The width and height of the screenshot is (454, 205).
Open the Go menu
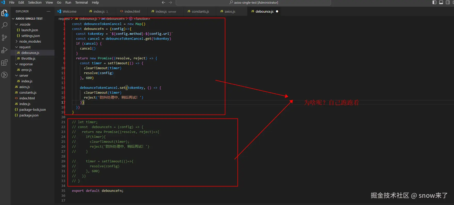tap(59, 3)
